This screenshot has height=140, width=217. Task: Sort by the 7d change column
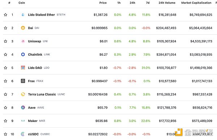coord(148,3)
